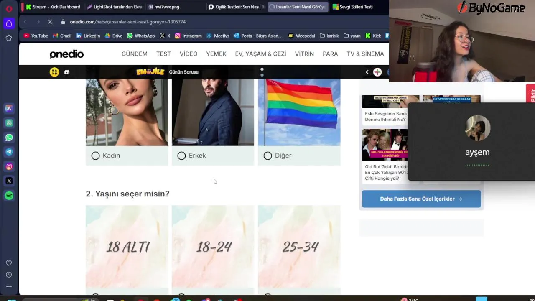Open the LinkedIn bookmark
535x301 pixels.
point(88,36)
